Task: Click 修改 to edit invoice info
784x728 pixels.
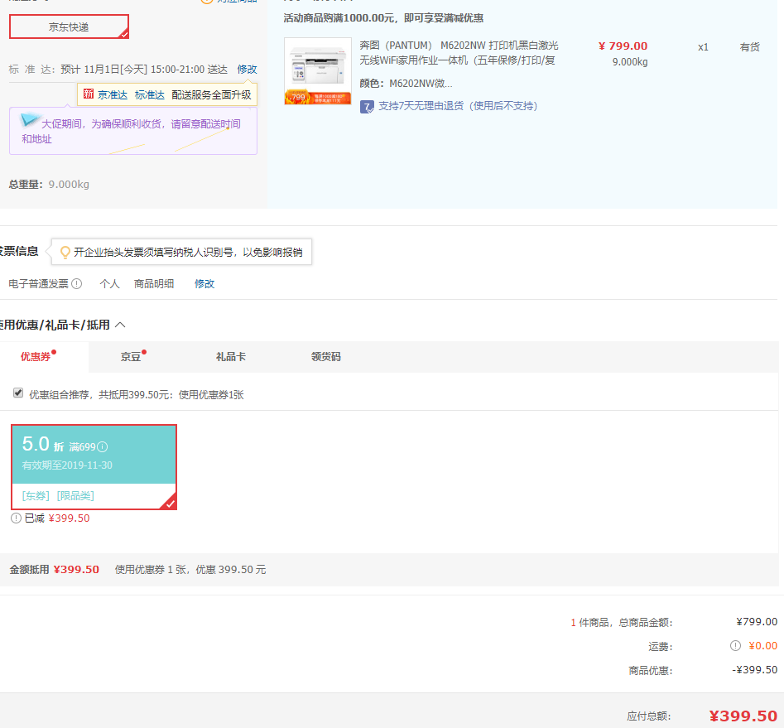Action: click(204, 284)
